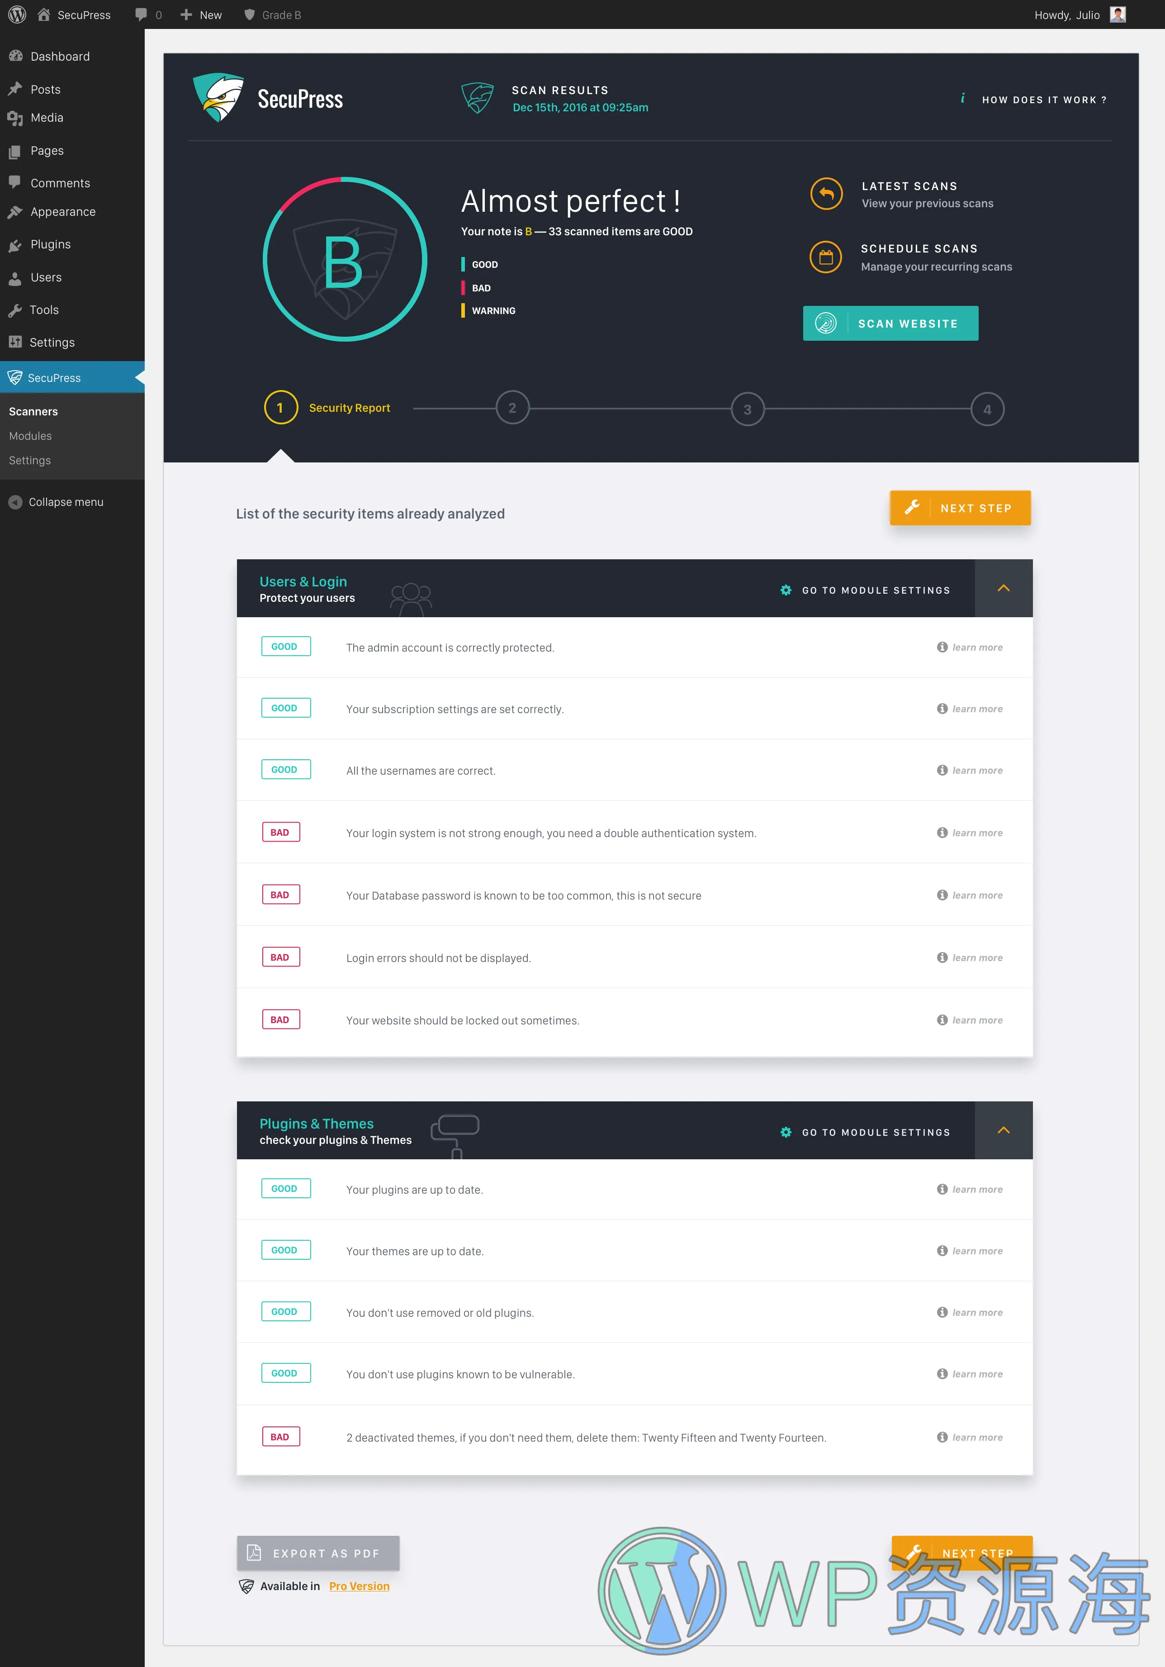Open the comments bubble in the admin bar
Screen dimensions: 1165x1667
pos(142,14)
